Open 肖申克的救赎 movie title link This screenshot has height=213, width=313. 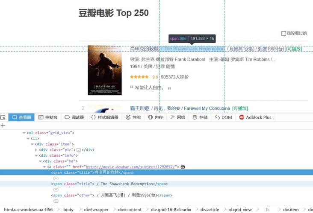click(145, 49)
